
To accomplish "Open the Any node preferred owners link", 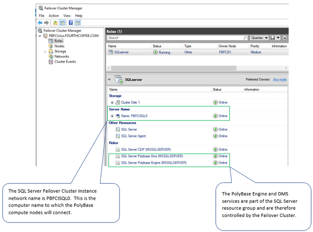I will [x=280, y=79].
